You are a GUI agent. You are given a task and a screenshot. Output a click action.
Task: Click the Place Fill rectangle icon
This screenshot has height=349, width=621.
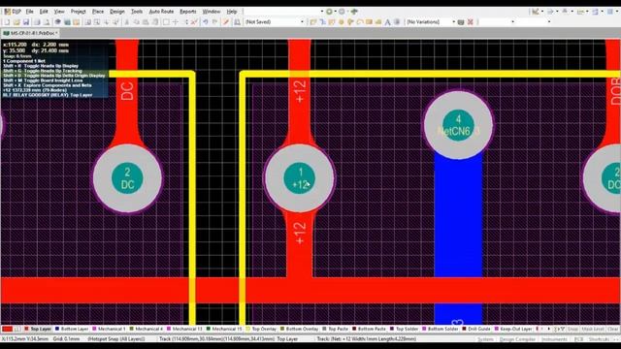point(369,22)
